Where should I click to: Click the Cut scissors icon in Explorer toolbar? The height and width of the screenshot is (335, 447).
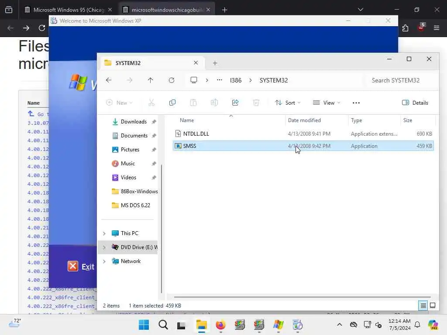(151, 103)
